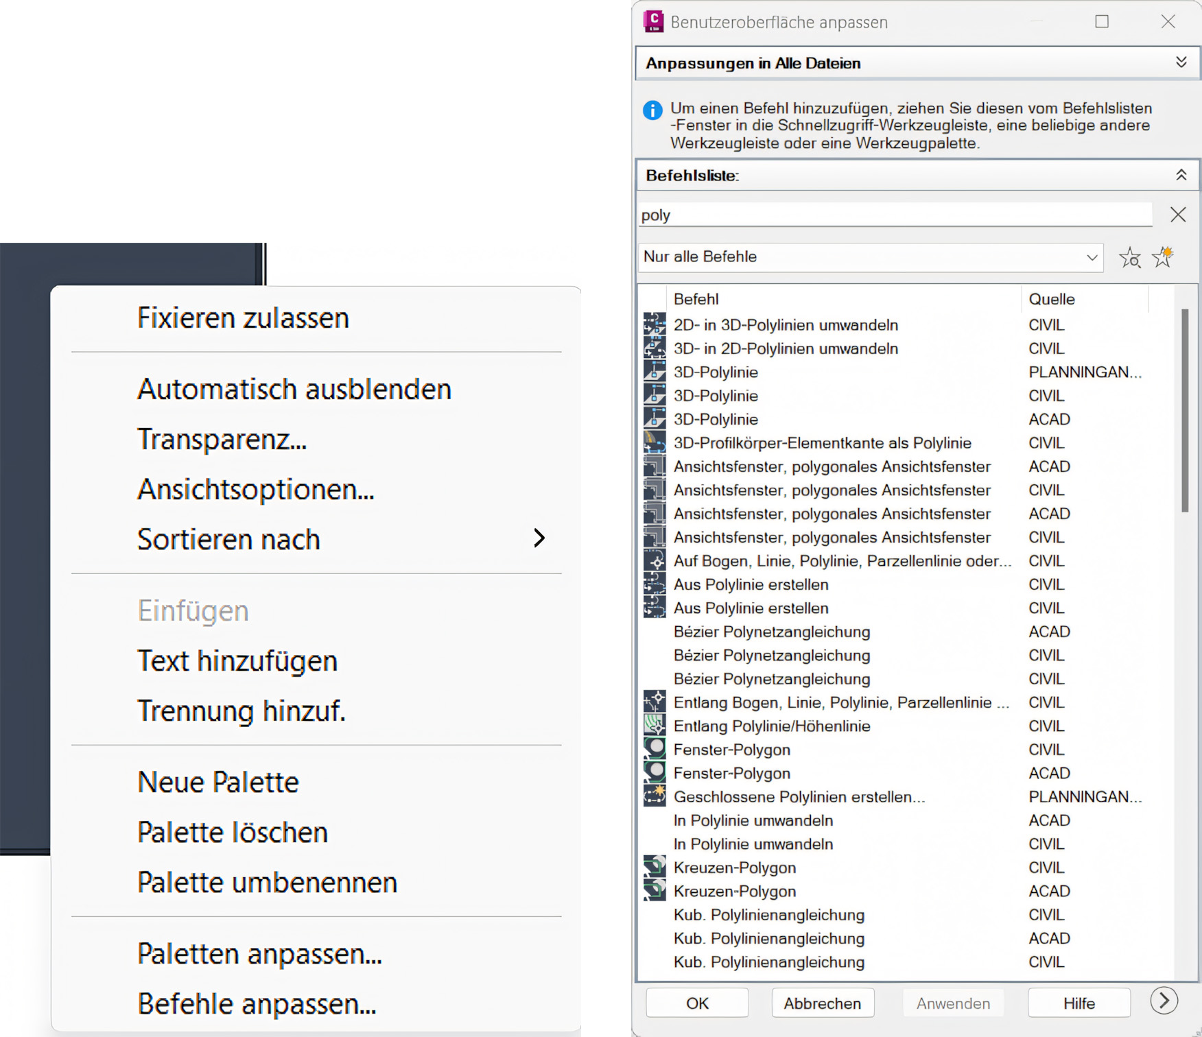Collapse the Befehlsliste section chevron
Screen dimensions: 1202x1037
pos(1181,175)
